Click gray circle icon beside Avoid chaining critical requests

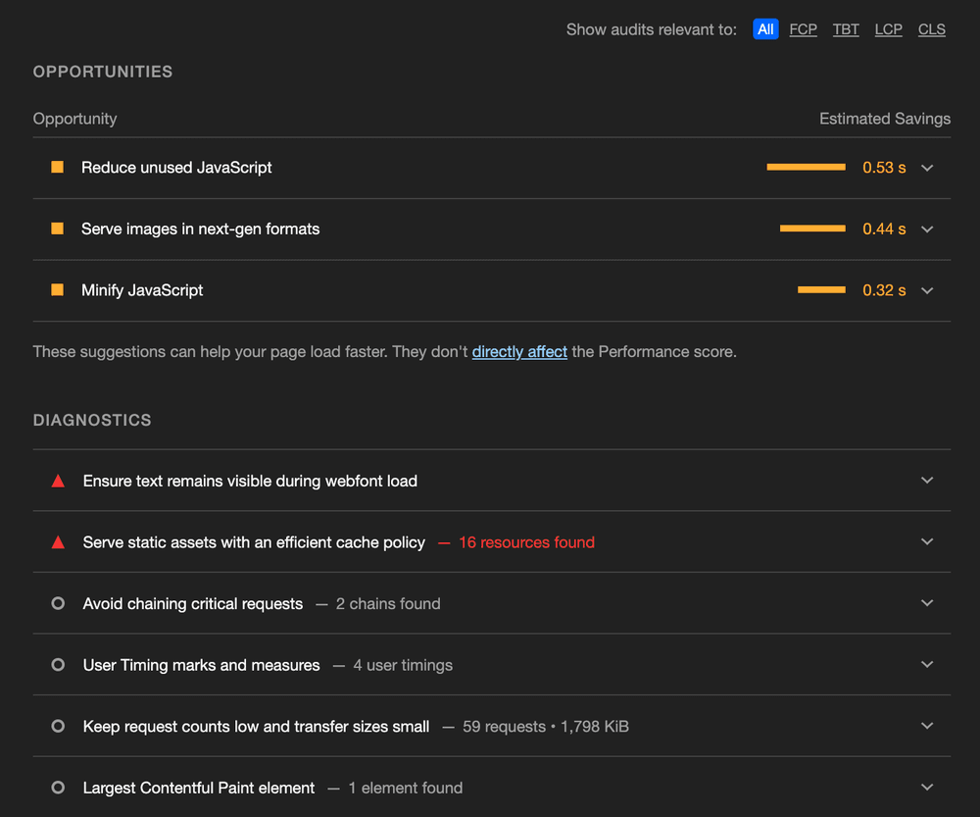pos(58,603)
